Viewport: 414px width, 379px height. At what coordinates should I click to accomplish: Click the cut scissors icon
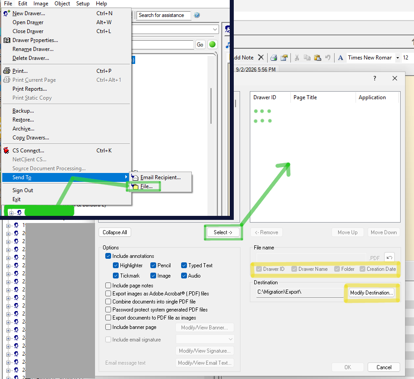[297, 58]
